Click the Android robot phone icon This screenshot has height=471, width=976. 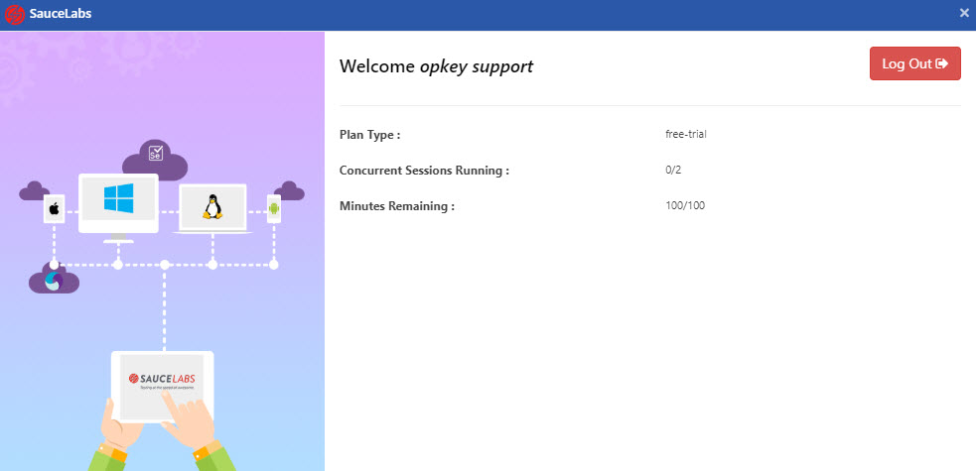[x=274, y=208]
